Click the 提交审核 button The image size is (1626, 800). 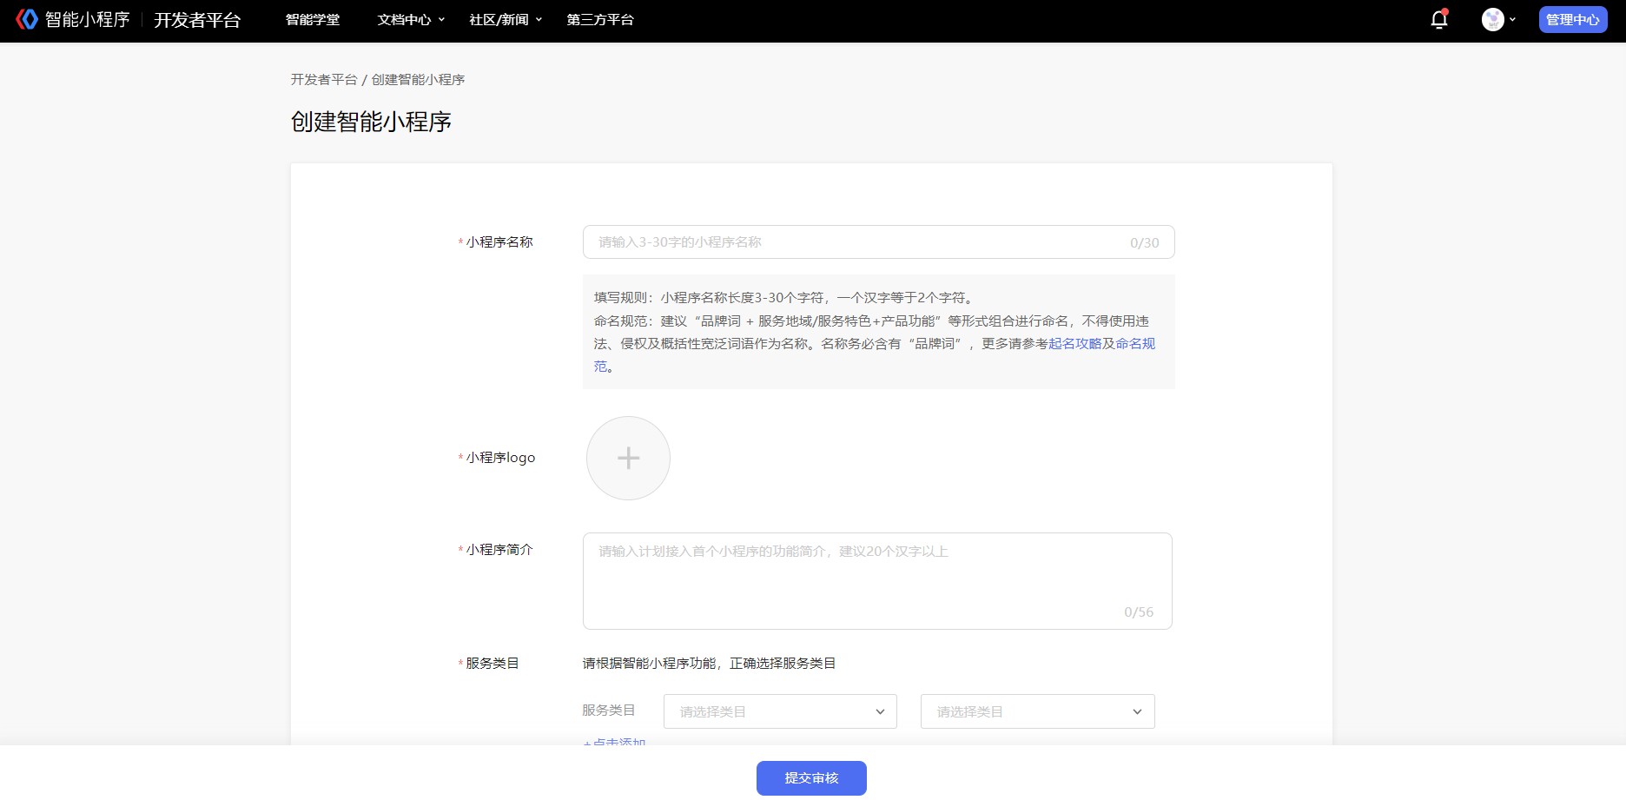pyautogui.click(x=811, y=778)
